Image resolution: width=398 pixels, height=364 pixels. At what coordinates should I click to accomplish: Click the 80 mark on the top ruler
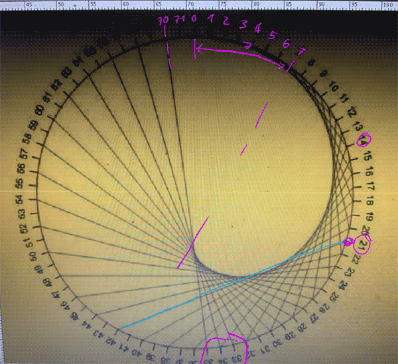256,5
